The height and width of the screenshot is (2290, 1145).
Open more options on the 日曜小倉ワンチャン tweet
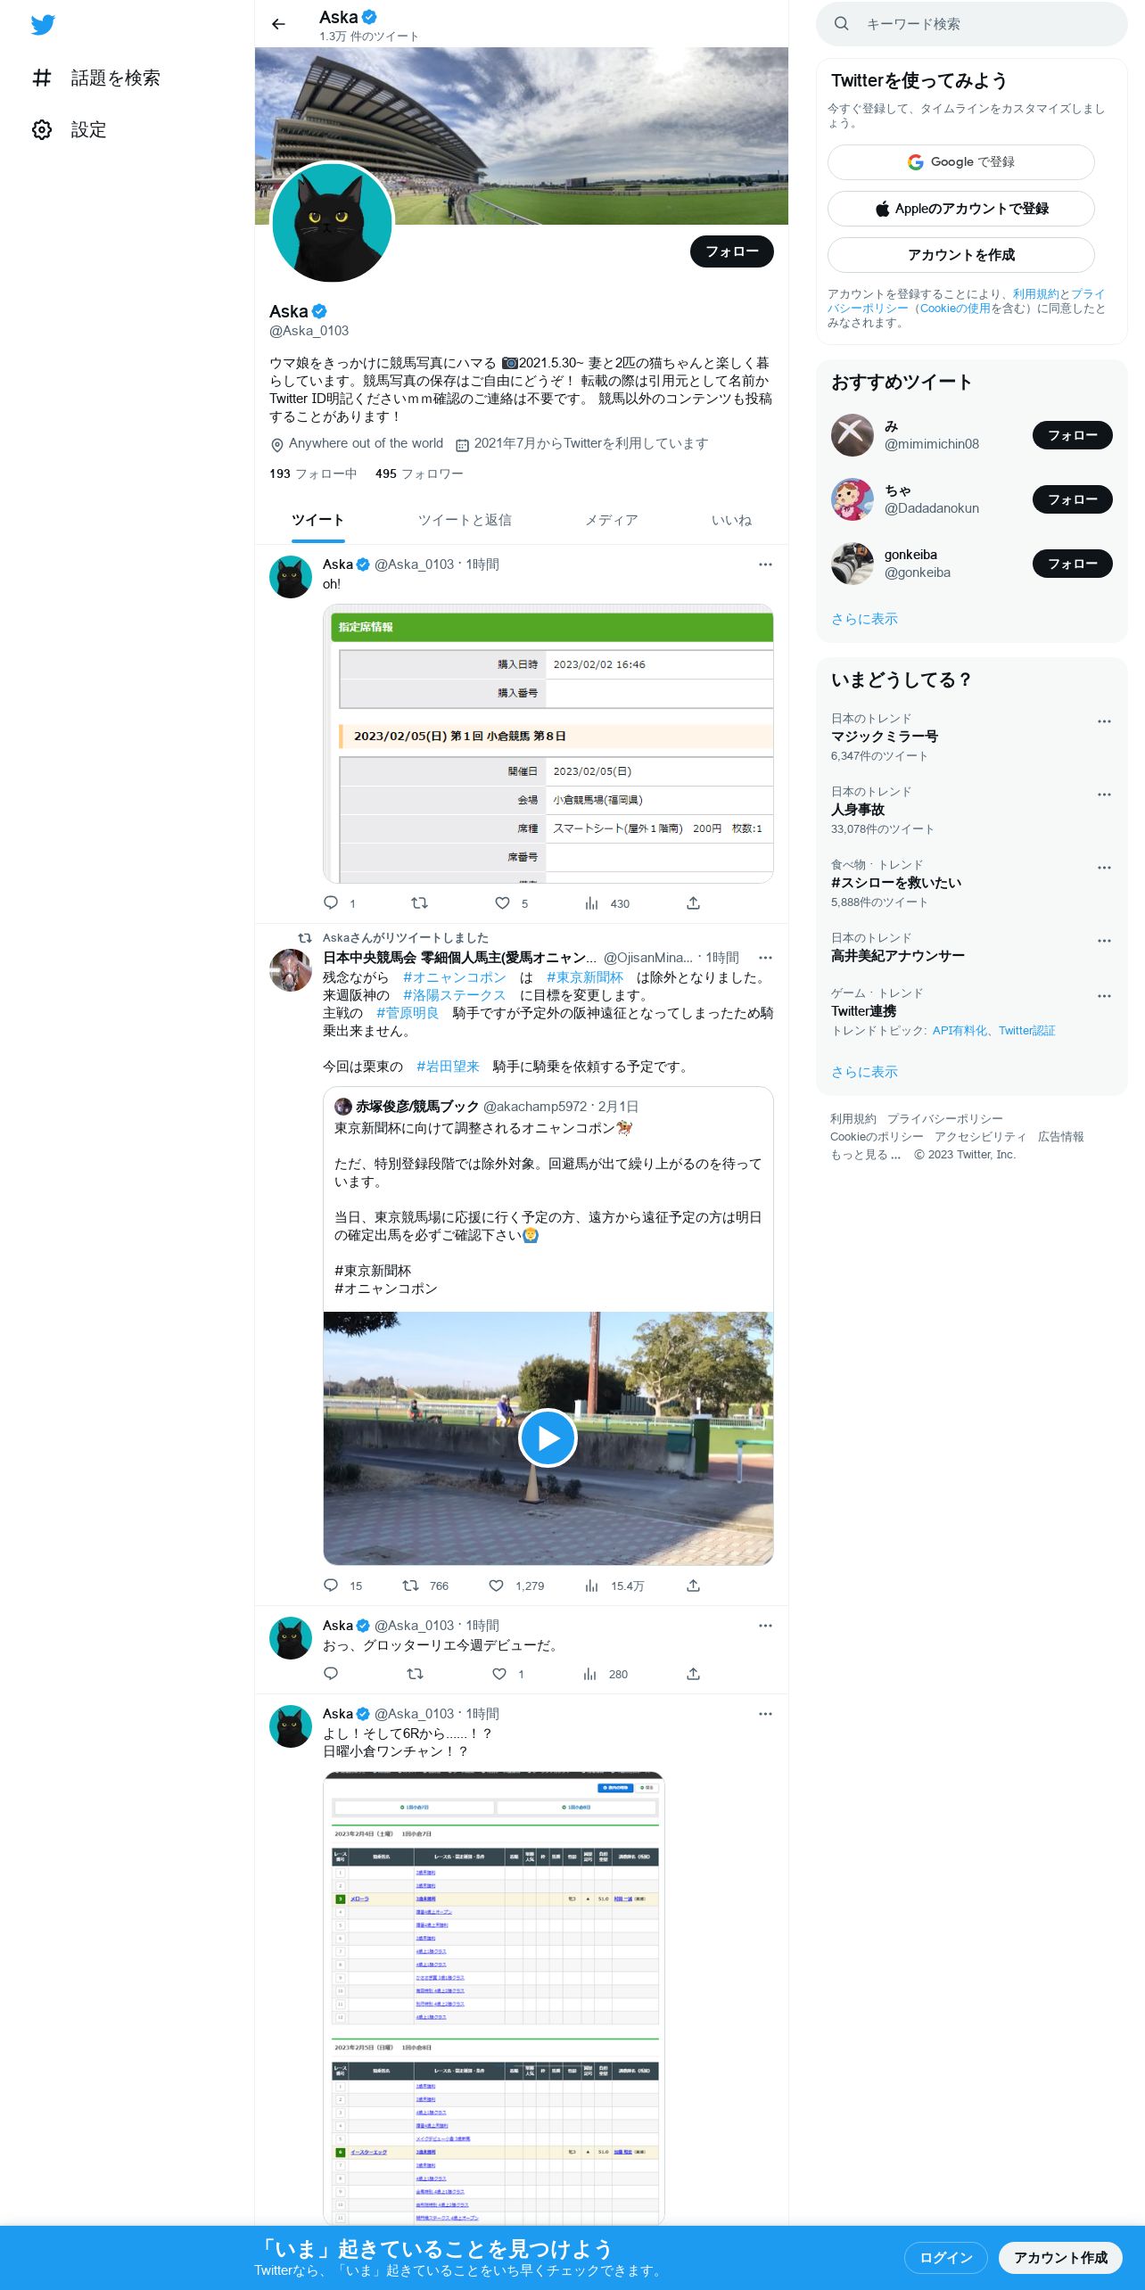click(765, 1714)
